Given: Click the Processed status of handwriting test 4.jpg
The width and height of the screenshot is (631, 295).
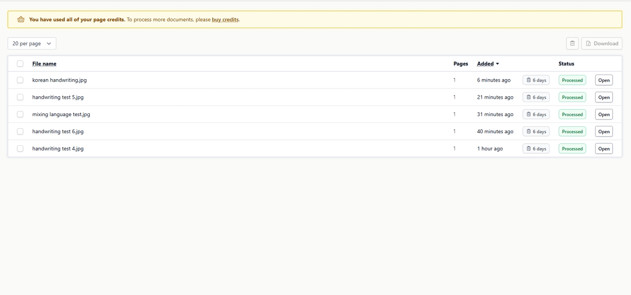Looking at the screenshot, I should [572, 149].
